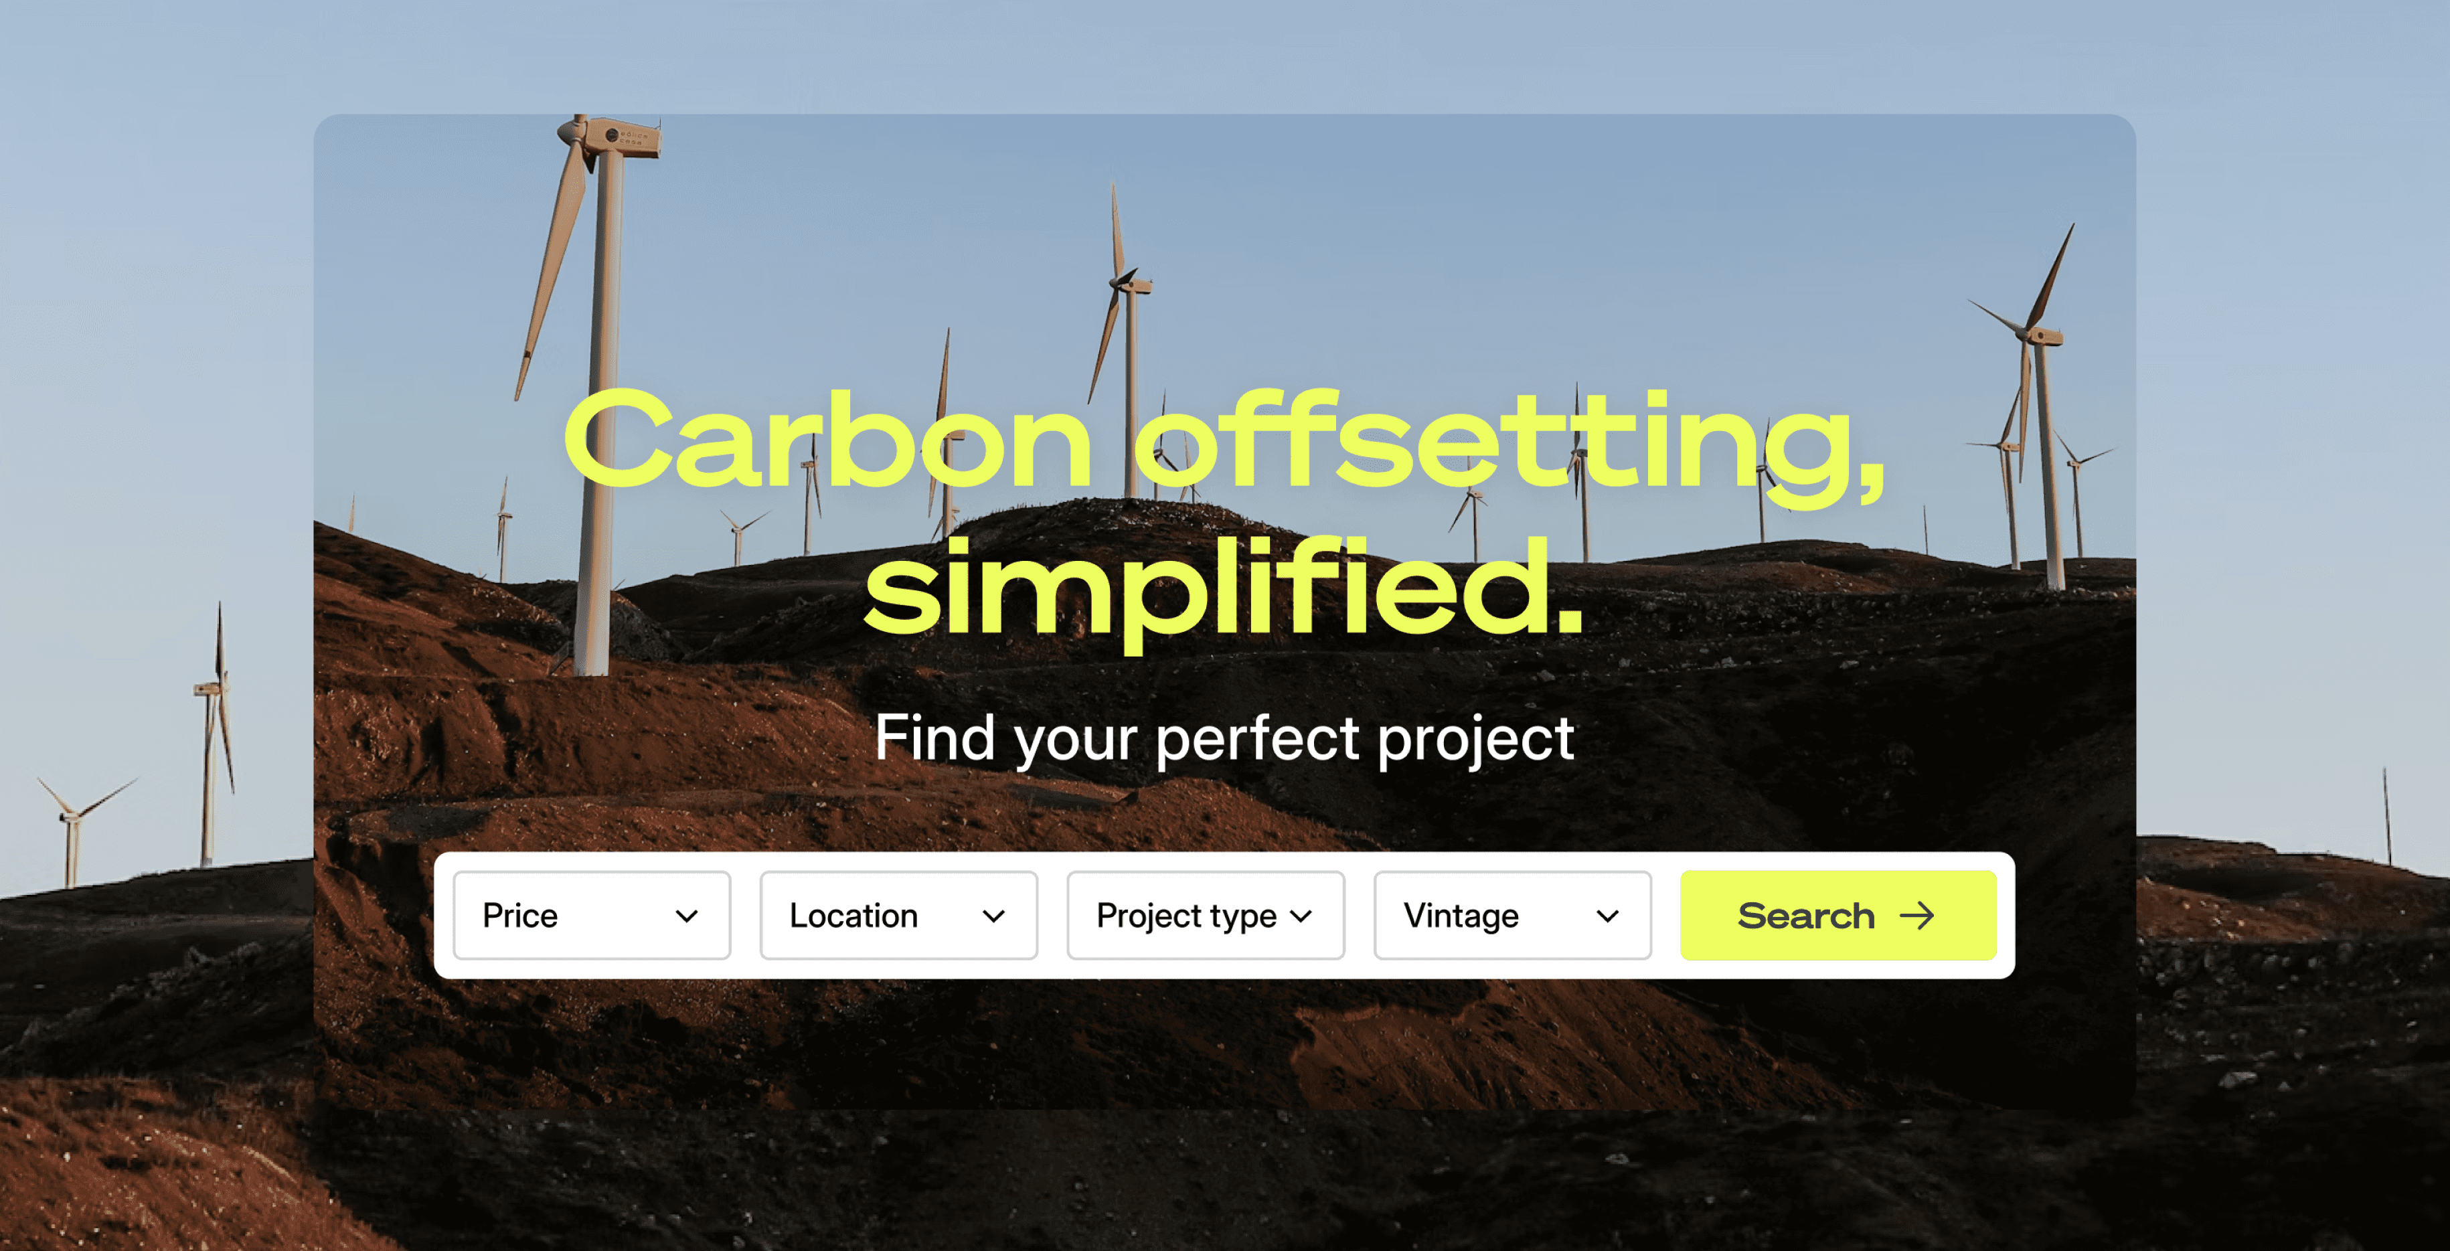Select the Price label text
This screenshot has height=1251, width=2450.
click(520, 915)
